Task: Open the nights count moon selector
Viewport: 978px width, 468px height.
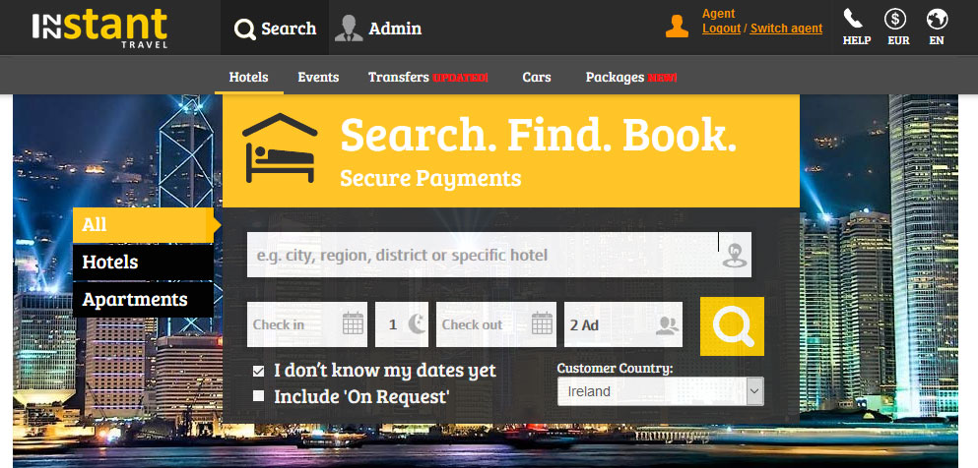Action: point(402,324)
